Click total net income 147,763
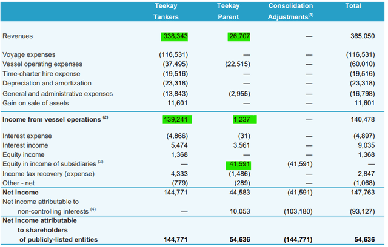 [x=363, y=193]
